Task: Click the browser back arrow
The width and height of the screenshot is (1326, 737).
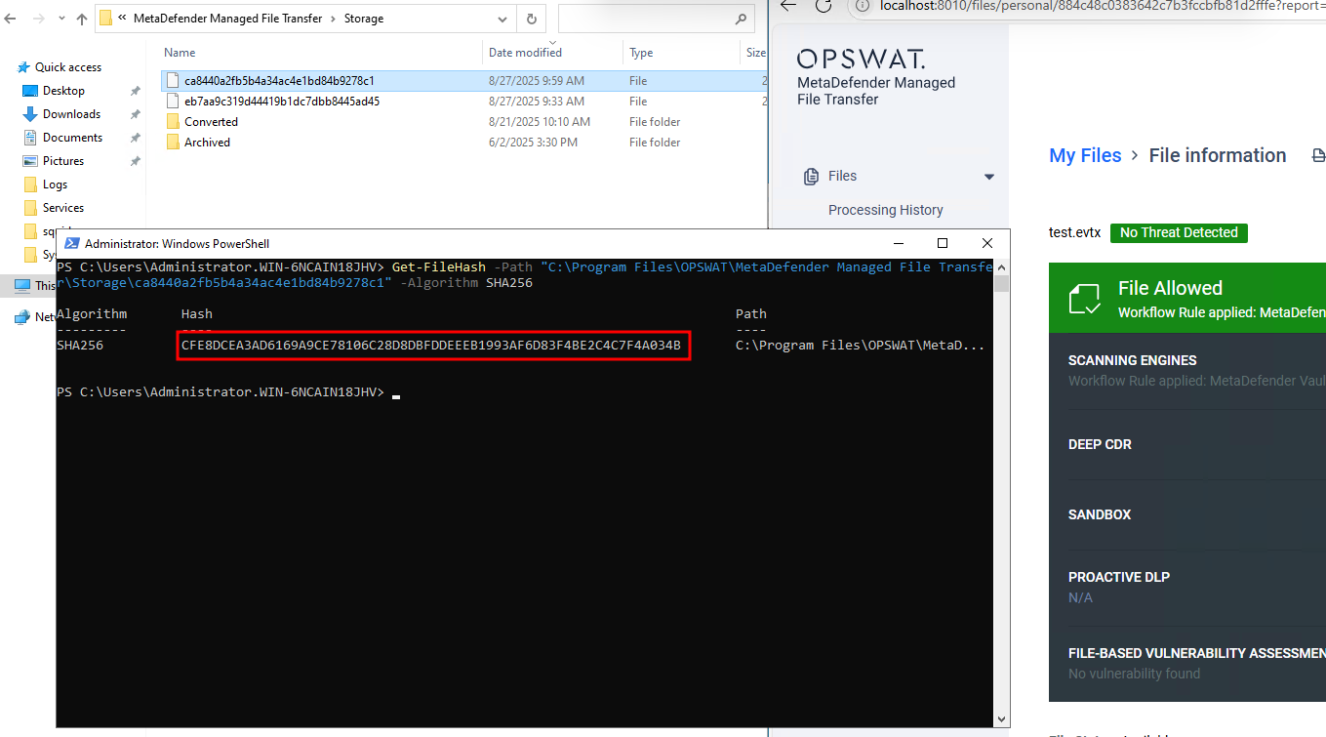Action: click(x=789, y=5)
